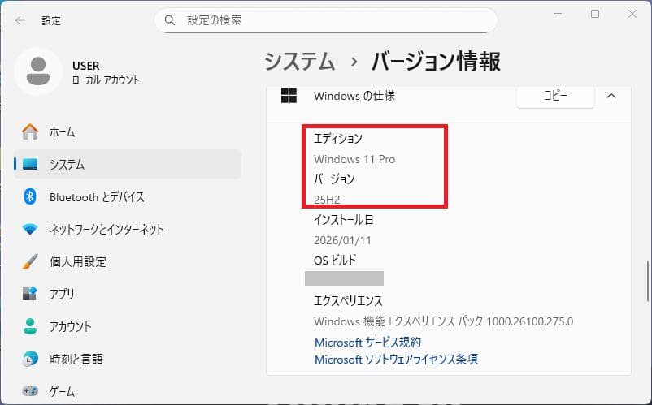This screenshot has height=405, width=652.
Task: Click the Windows logo beside Windows の仕様
Action: [x=289, y=96]
